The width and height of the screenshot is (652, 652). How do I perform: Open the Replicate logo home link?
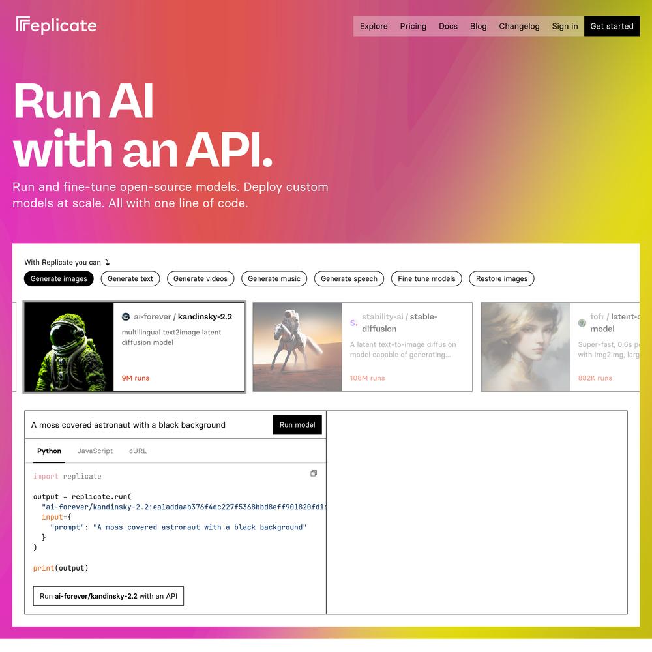(x=56, y=25)
